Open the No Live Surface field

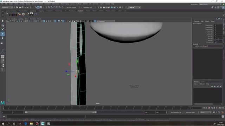coord(71,7)
